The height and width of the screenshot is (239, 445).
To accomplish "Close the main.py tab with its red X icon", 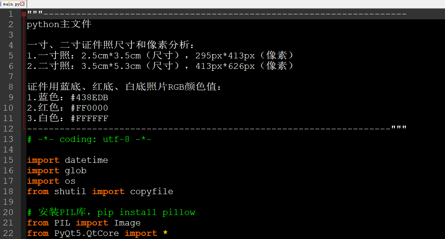I will point(22,4).
